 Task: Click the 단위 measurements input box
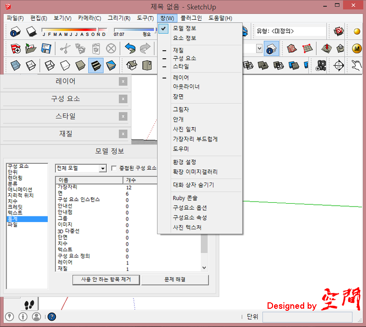(307, 317)
